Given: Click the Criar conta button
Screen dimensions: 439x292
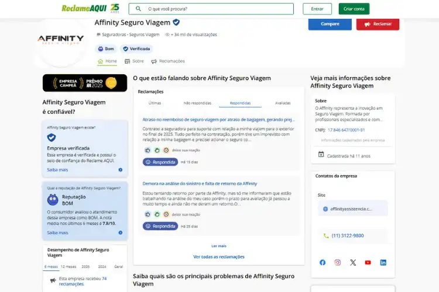Looking at the screenshot, I should pos(354,9).
